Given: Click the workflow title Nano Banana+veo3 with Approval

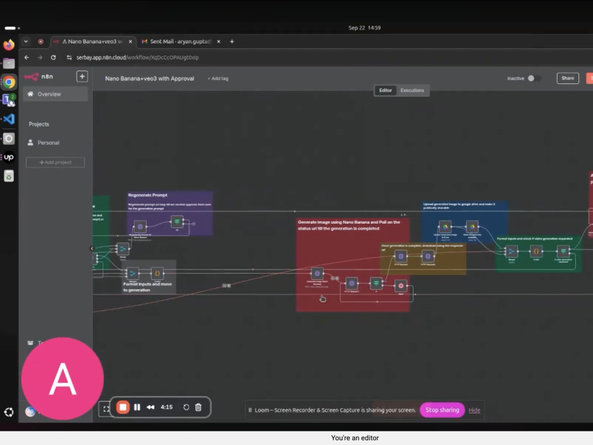Looking at the screenshot, I should [149, 78].
